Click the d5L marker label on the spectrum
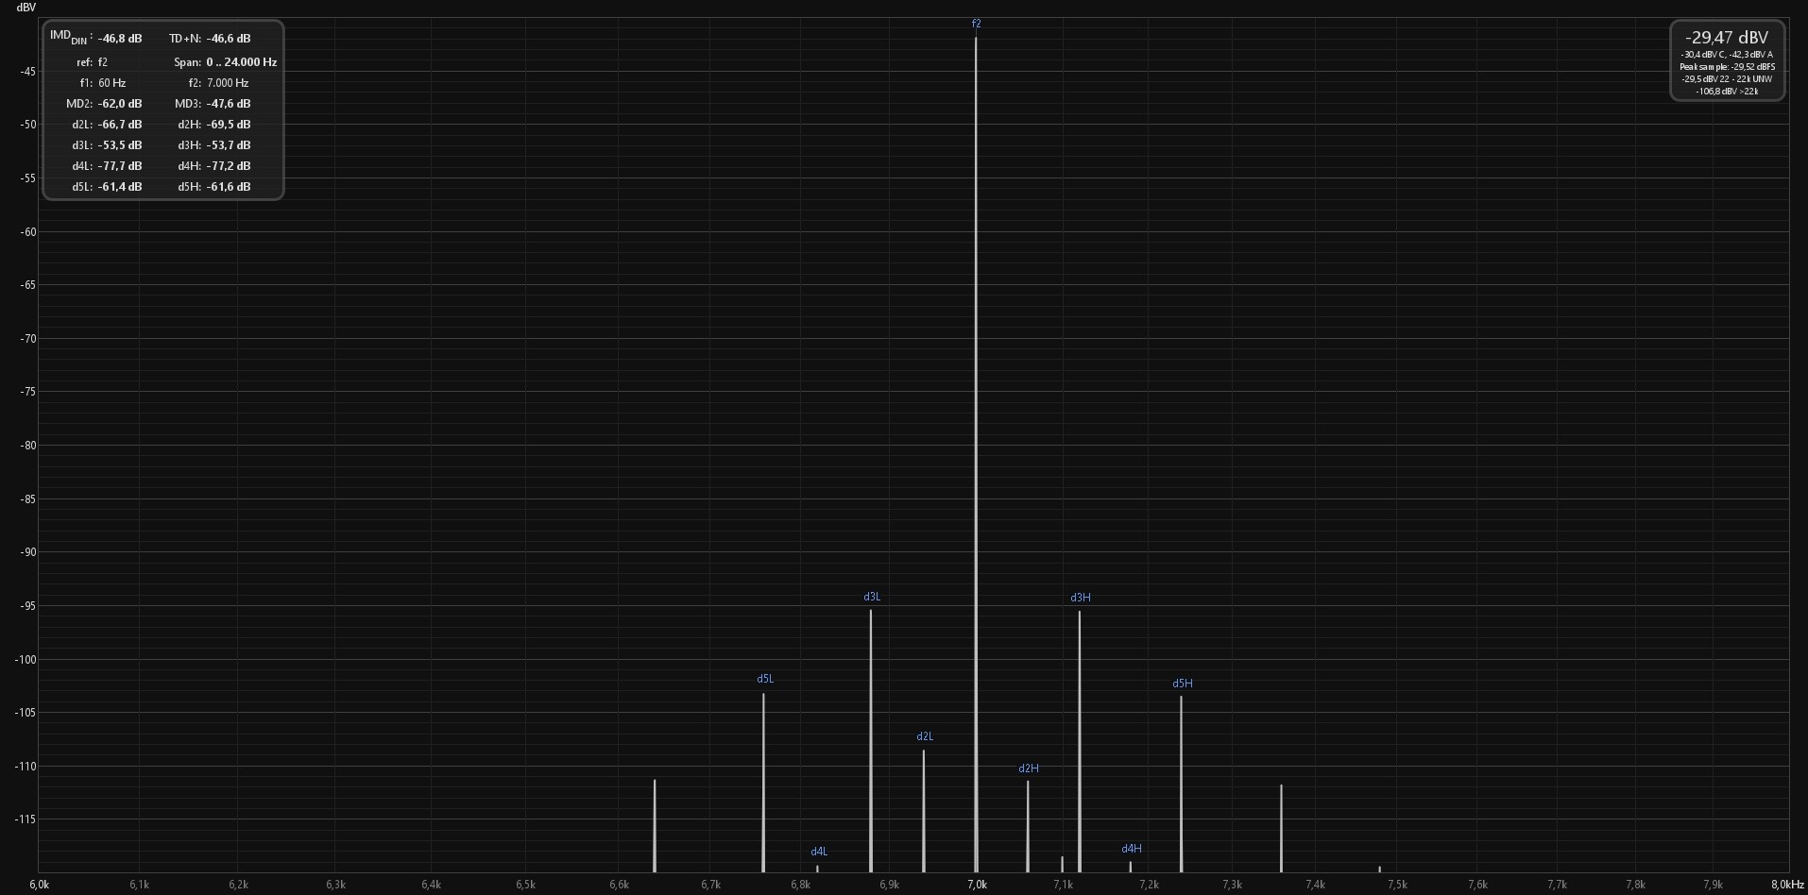The width and height of the screenshot is (1808, 895). tap(765, 679)
